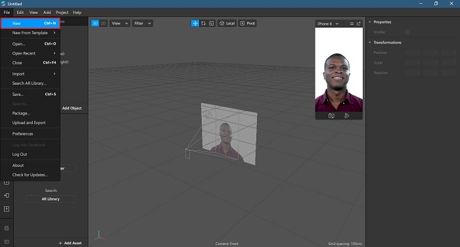Open the Edit menu
Viewport: 460px width, 247px height.
coord(20,12)
